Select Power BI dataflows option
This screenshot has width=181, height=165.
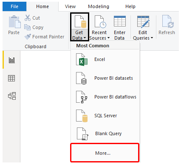pyautogui.click(x=105, y=97)
